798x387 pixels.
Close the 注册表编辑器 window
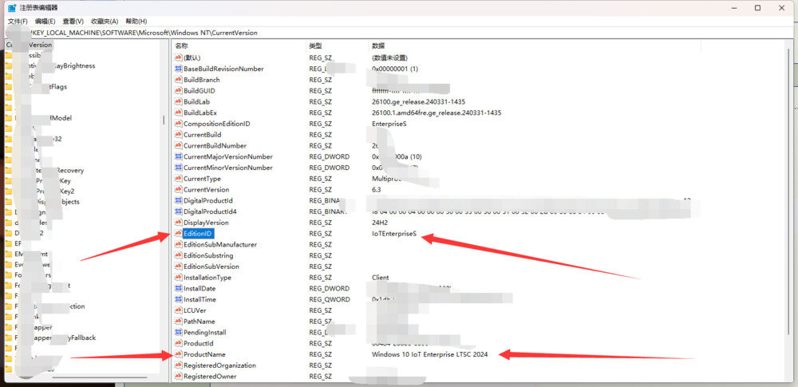(x=781, y=8)
